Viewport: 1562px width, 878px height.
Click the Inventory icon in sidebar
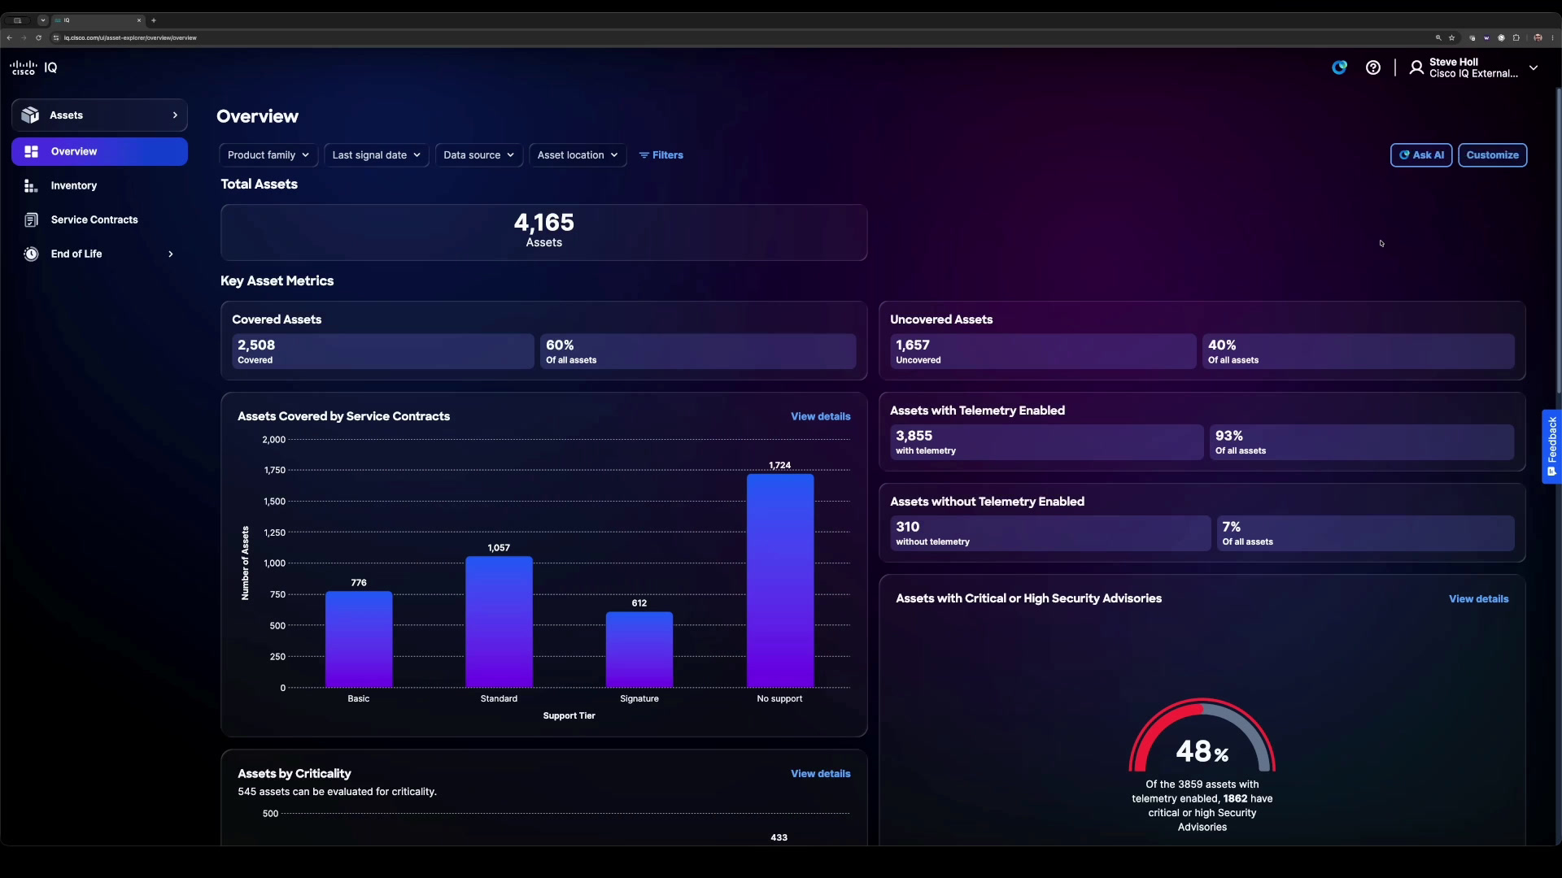(x=31, y=186)
